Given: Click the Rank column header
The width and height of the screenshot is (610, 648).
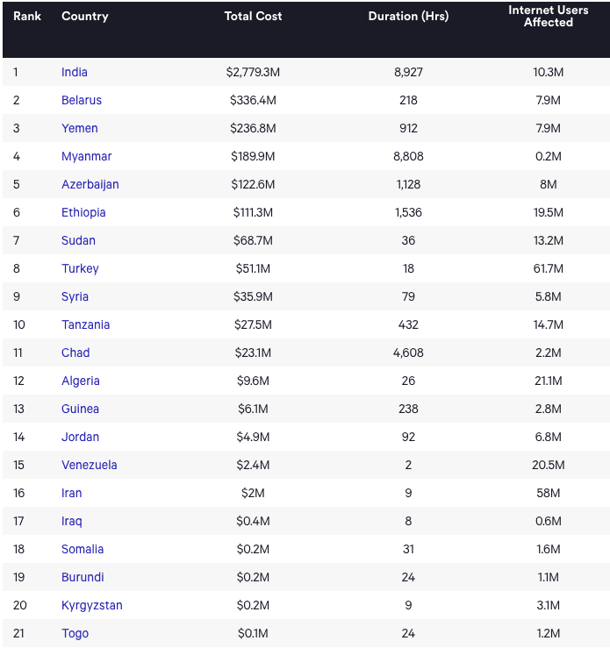Looking at the screenshot, I should point(27,17).
